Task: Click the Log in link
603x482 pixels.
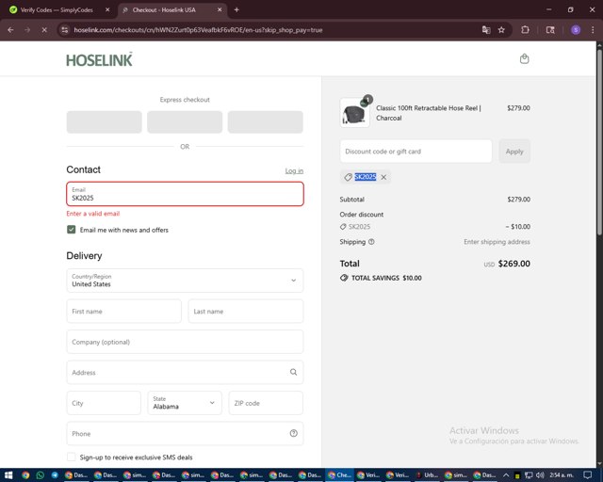Action: 294,171
